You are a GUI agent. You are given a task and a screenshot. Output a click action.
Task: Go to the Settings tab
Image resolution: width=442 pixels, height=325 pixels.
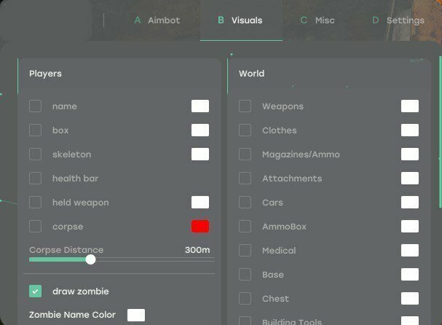coord(398,20)
